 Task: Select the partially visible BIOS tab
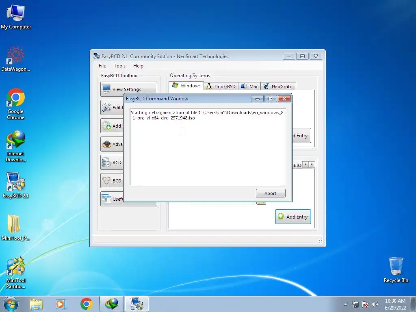(297, 165)
